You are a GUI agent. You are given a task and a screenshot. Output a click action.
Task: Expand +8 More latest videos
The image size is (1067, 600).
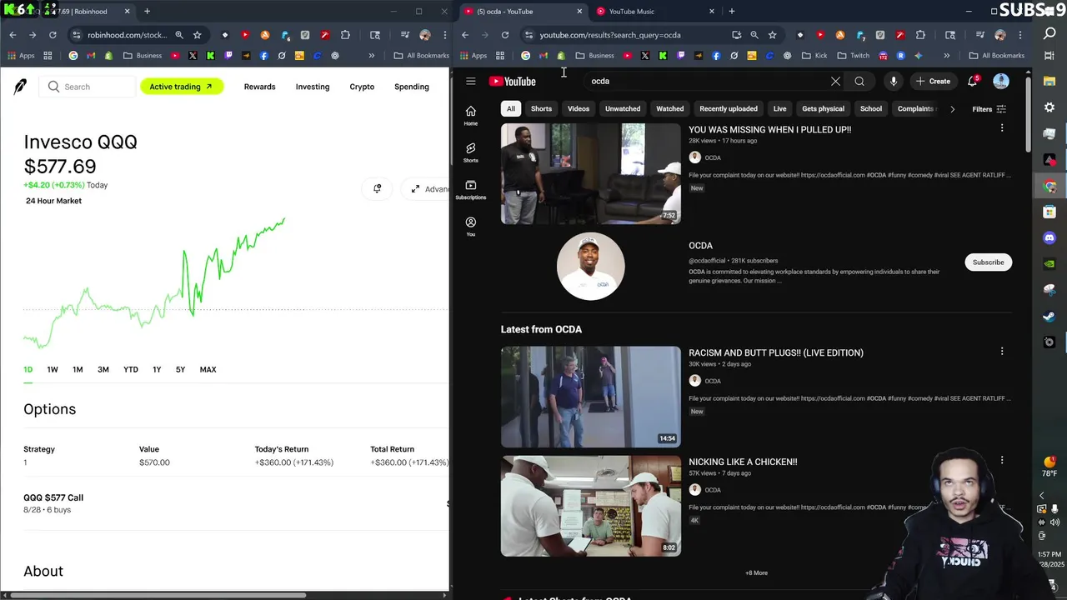point(756,572)
